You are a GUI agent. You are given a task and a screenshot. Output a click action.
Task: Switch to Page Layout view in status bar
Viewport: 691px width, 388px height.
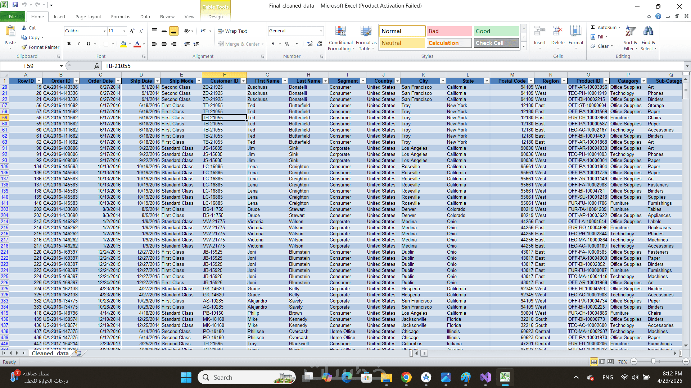[x=602, y=362]
